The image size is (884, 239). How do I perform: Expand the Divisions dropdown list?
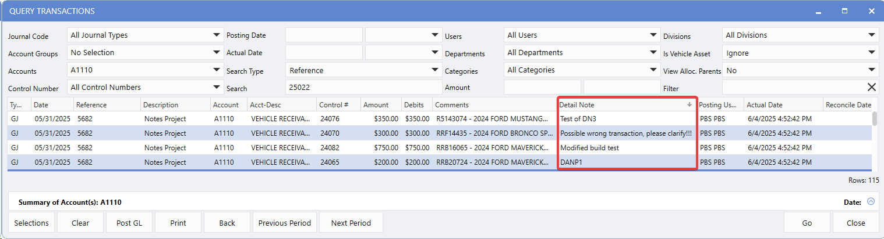click(x=800, y=35)
